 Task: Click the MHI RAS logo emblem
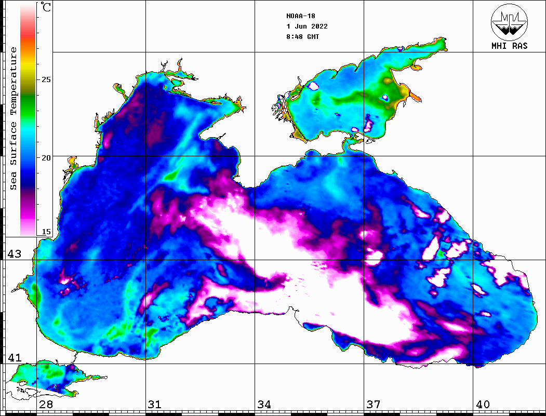pyautogui.click(x=509, y=22)
